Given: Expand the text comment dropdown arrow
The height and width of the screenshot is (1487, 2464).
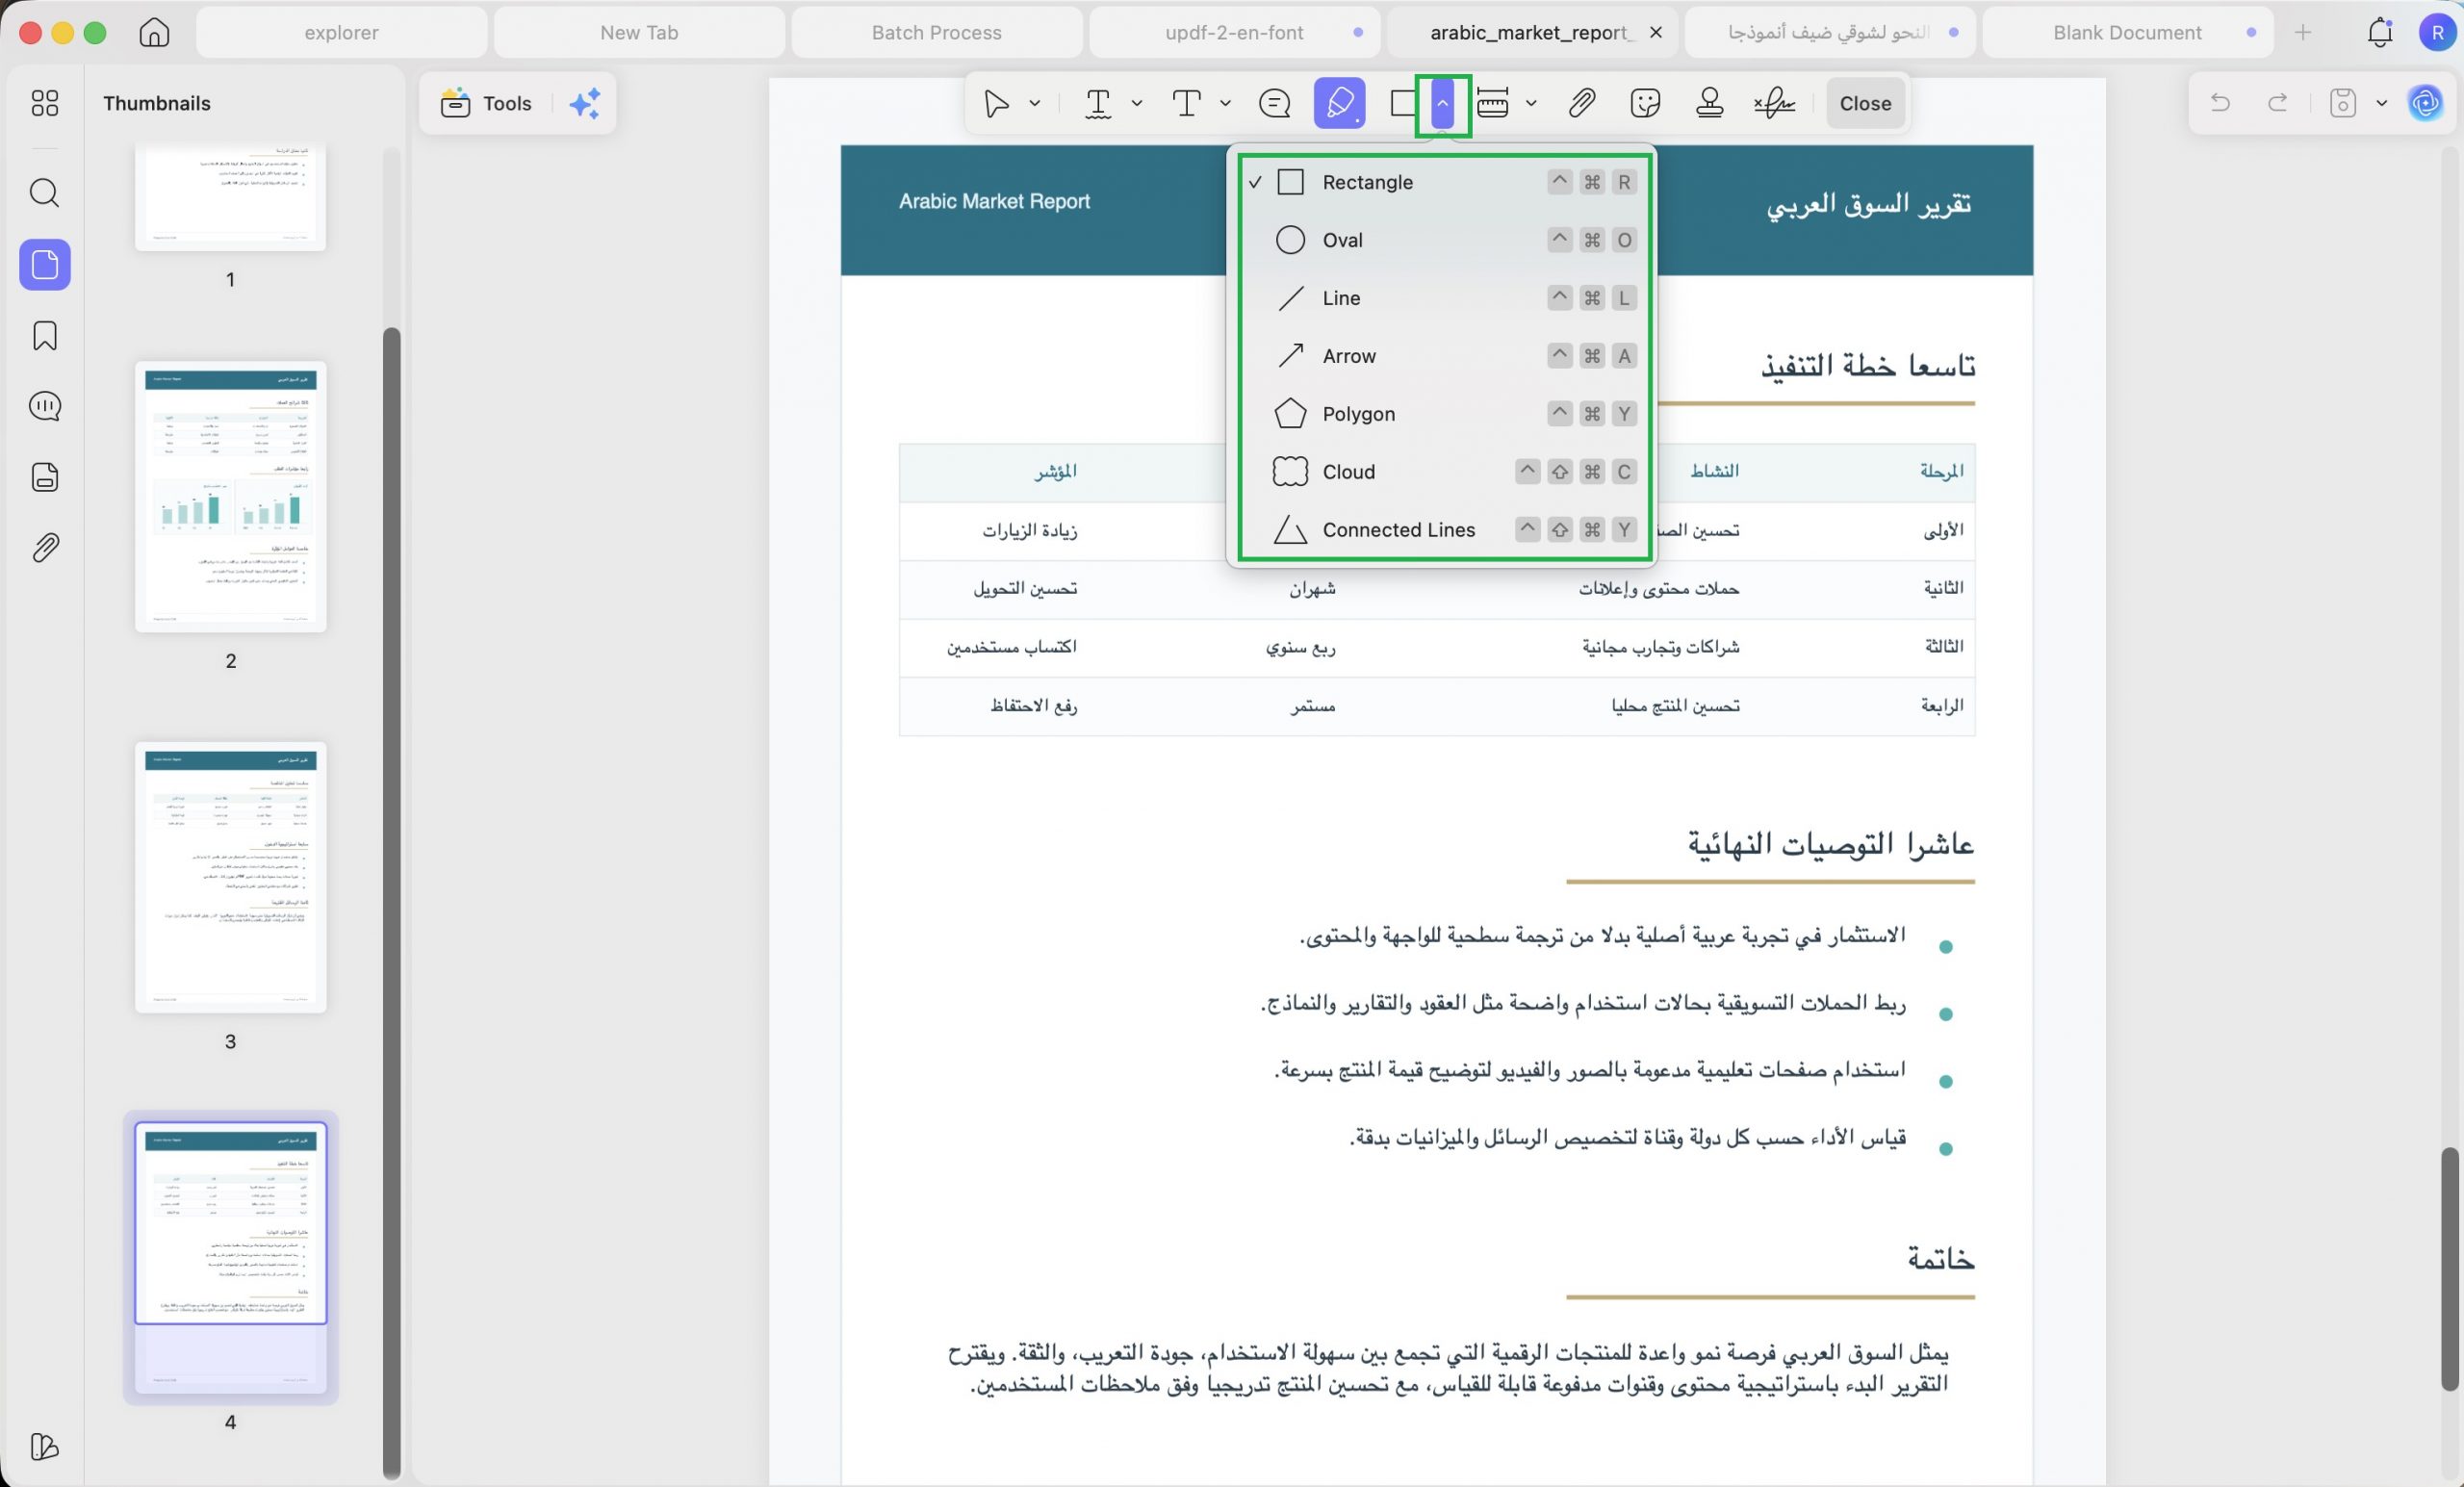Looking at the screenshot, I should 1225,103.
